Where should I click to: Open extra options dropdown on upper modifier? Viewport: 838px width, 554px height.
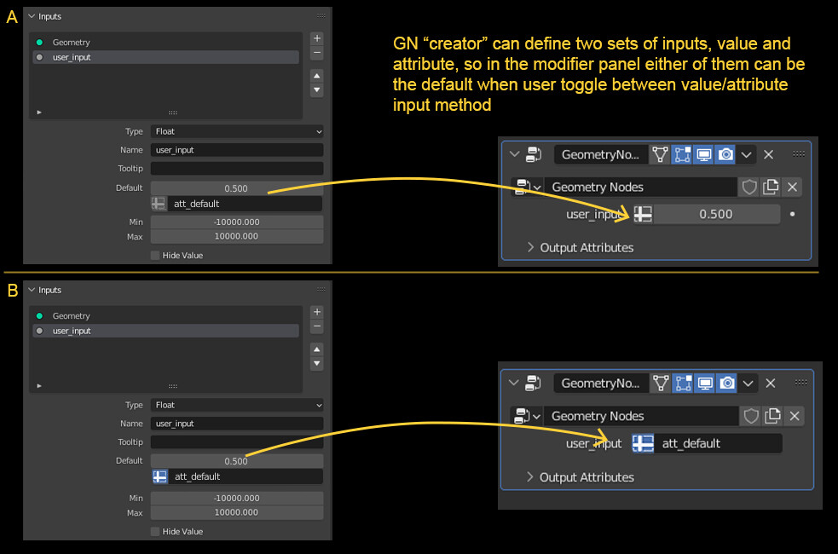[x=746, y=155]
